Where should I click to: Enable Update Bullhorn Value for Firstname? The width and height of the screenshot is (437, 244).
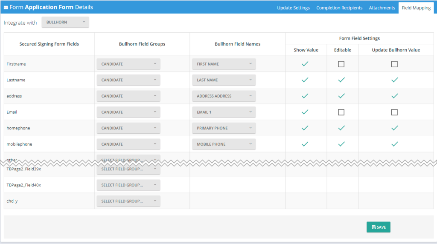(x=394, y=64)
